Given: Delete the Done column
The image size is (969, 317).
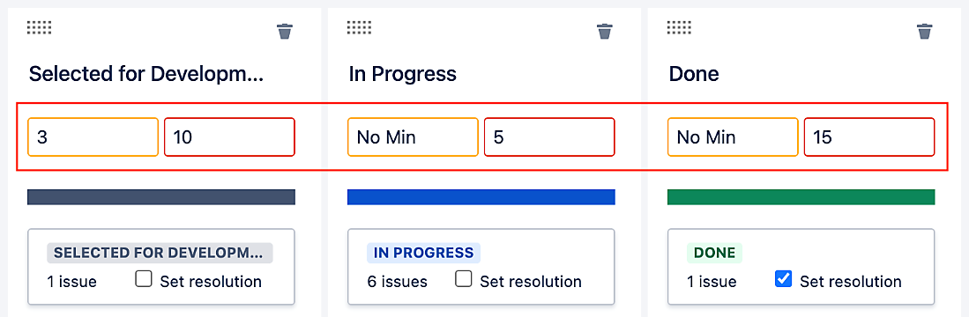Looking at the screenshot, I should click(925, 31).
